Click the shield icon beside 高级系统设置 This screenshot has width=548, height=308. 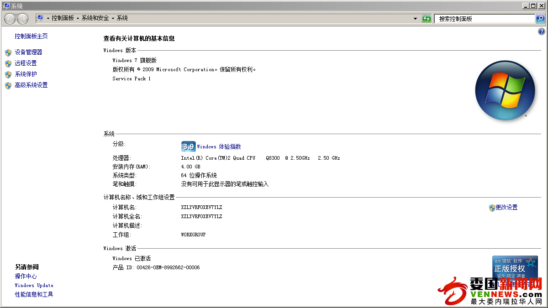[x=8, y=85]
